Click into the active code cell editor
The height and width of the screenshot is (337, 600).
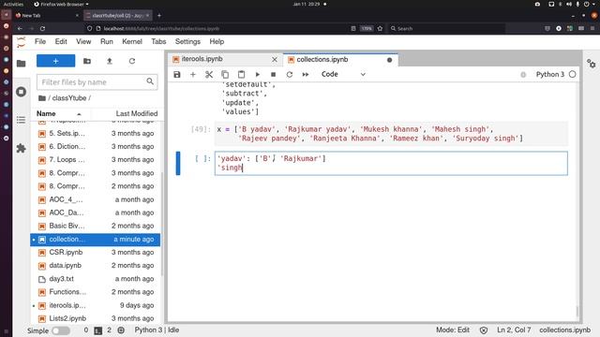(x=391, y=163)
